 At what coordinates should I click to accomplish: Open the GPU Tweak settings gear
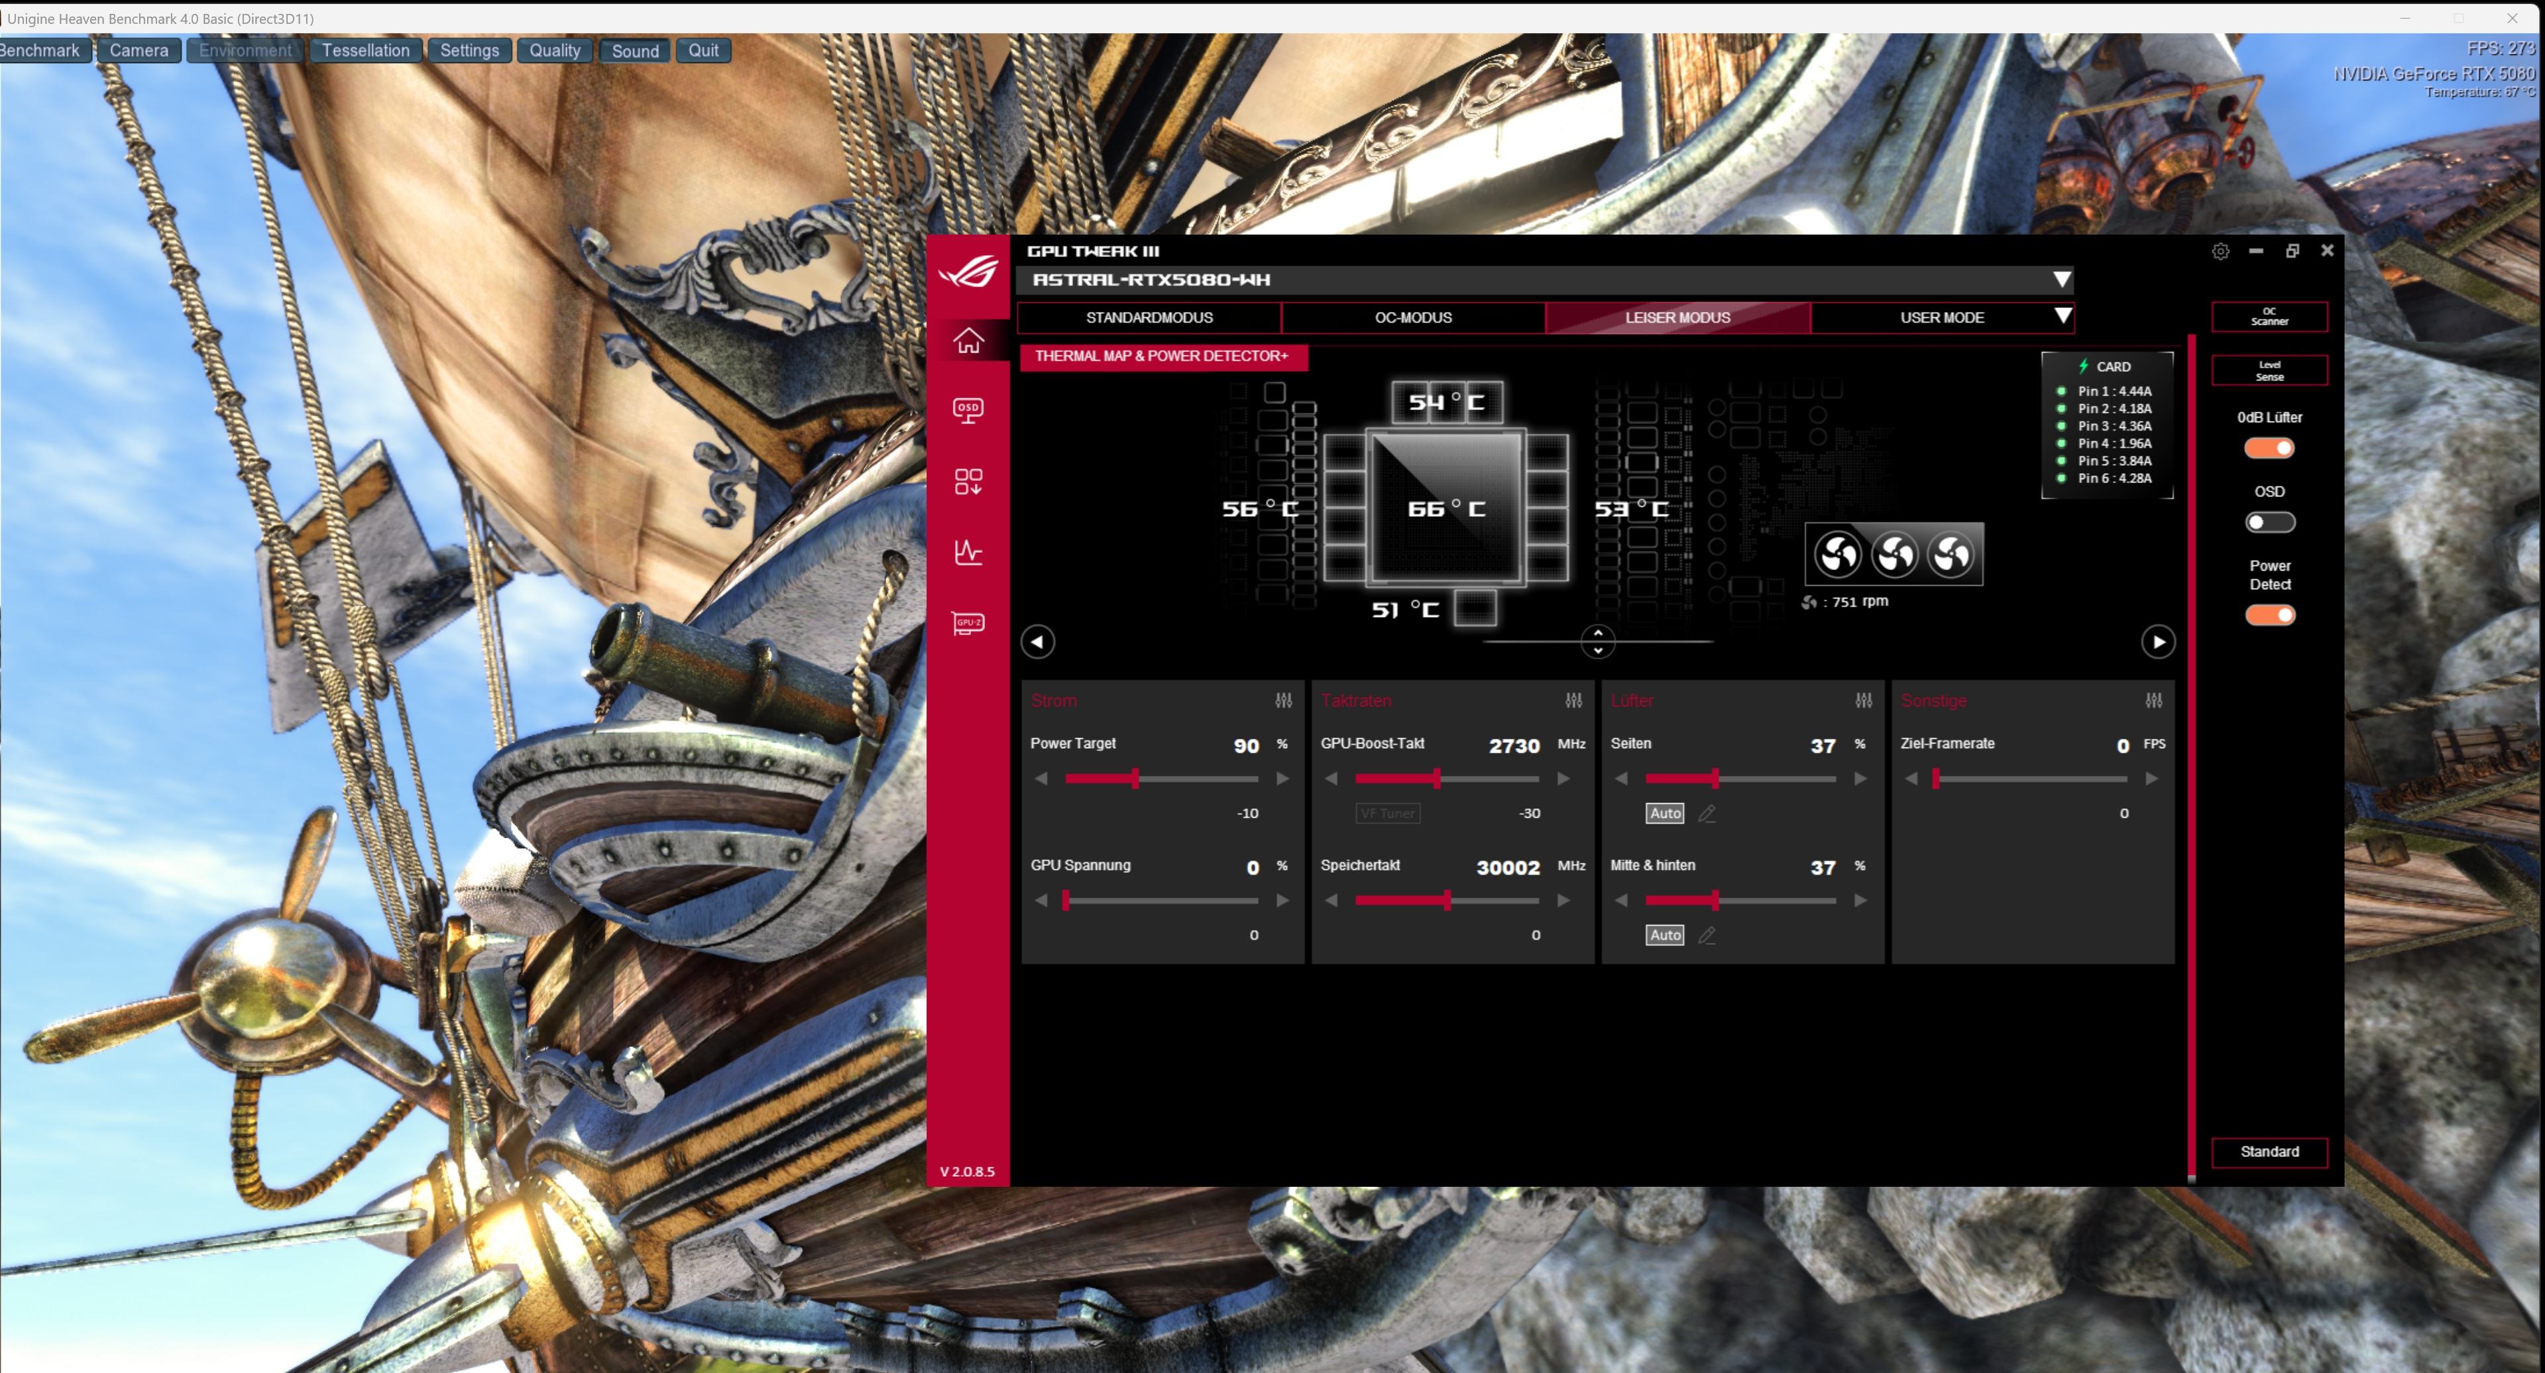(2220, 251)
